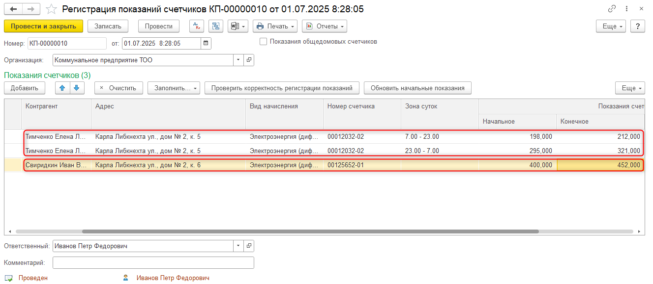Focus the Ответственный input field
Image resolution: width=653 pixels, height=284 pixels.
143,246
